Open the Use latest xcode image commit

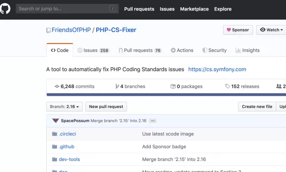click(x=168, y=134)
